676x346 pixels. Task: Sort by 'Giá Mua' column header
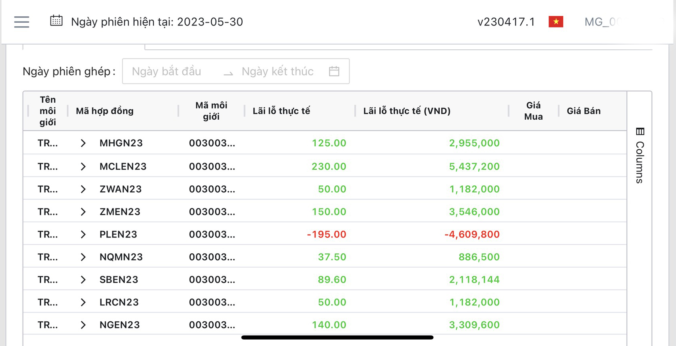[533, 111]
